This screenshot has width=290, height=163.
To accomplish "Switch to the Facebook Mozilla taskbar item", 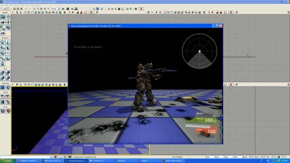I will 28,161.
